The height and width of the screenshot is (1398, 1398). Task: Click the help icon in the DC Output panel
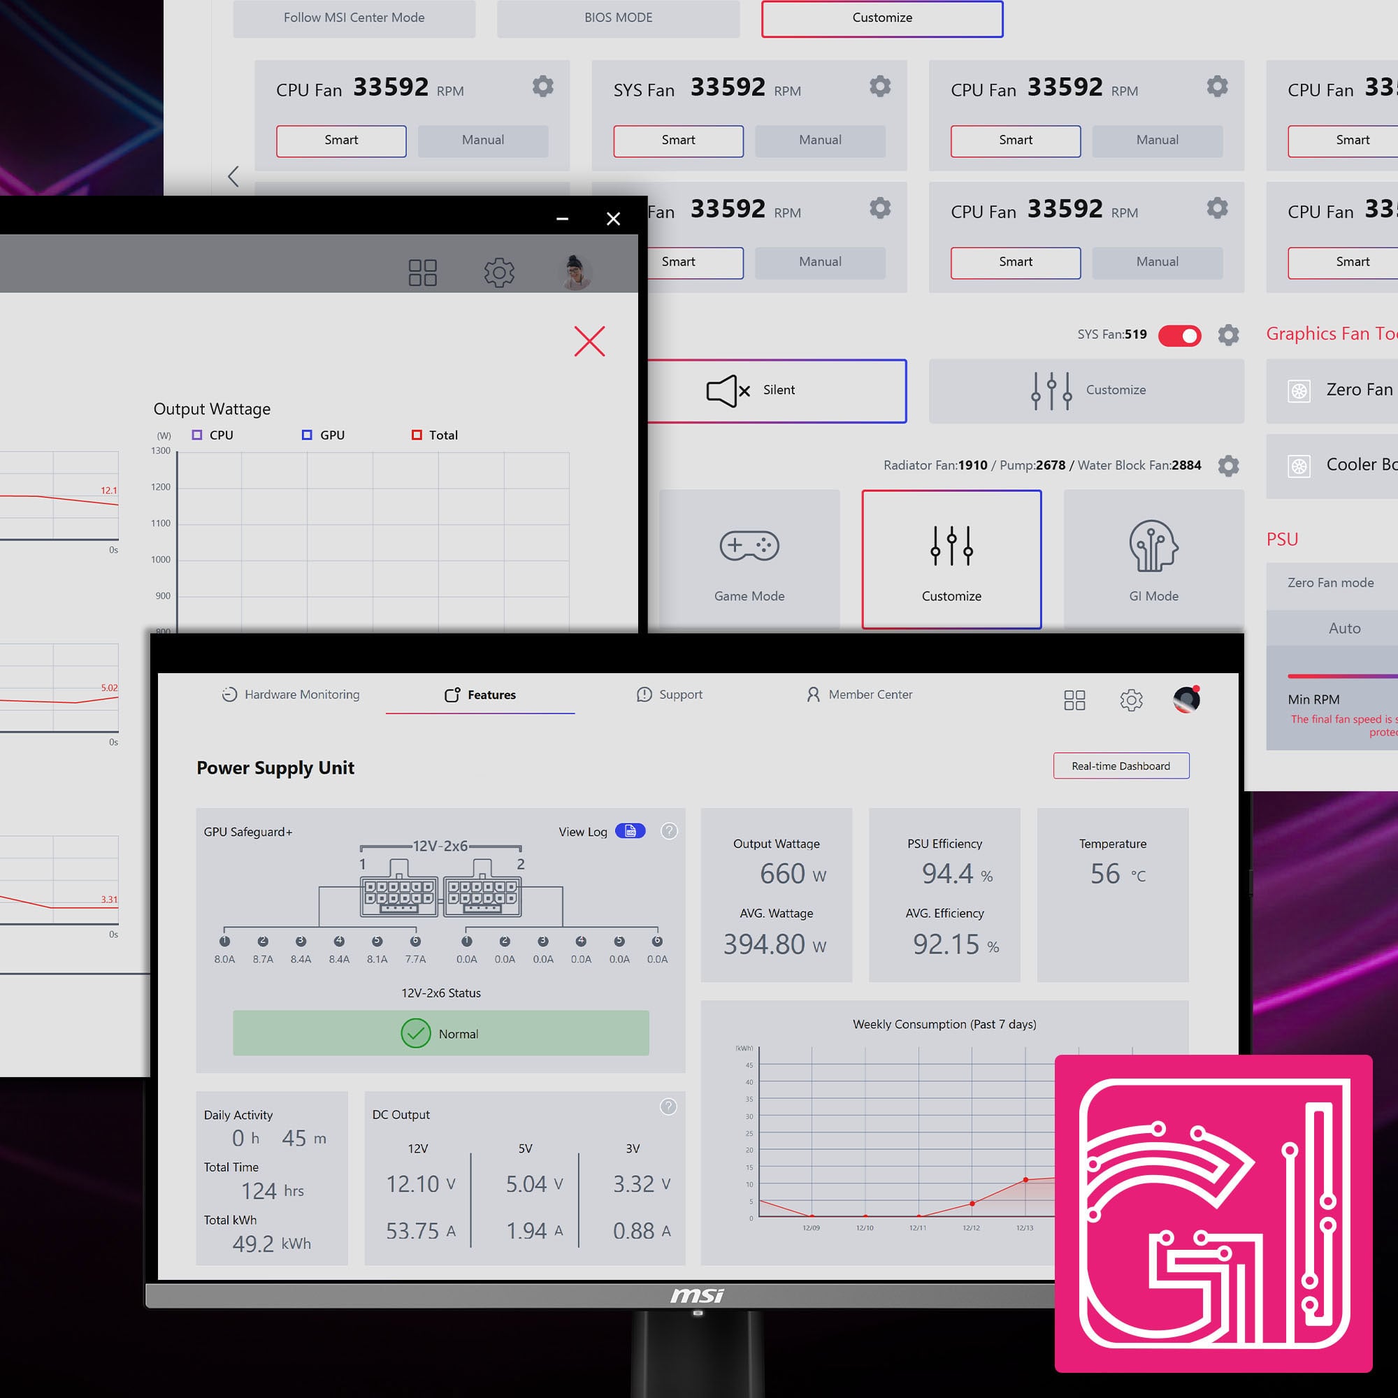coord(669,1107)
